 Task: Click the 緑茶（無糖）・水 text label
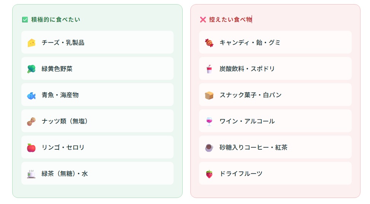pos(65,174)
